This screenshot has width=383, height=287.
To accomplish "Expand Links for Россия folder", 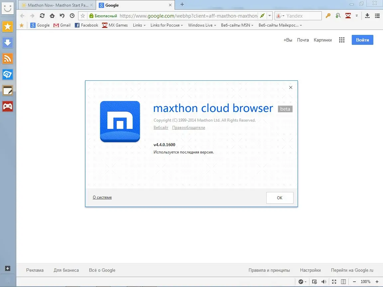I will click(167, 25).
